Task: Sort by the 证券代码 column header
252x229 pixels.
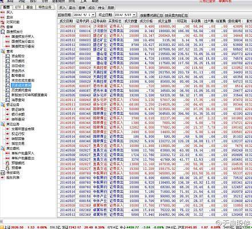Action: (x=82, y=21)
